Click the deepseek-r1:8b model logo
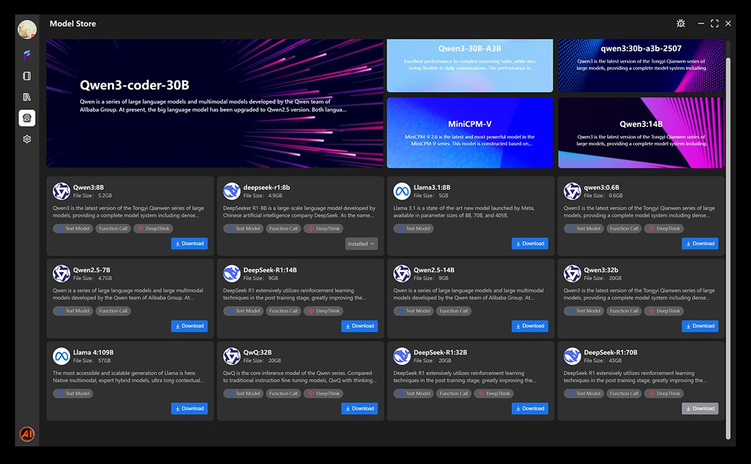 [x=232, y=191]
